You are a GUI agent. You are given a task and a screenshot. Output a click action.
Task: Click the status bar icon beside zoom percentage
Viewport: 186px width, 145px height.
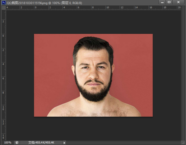click(x=17, y=143)
